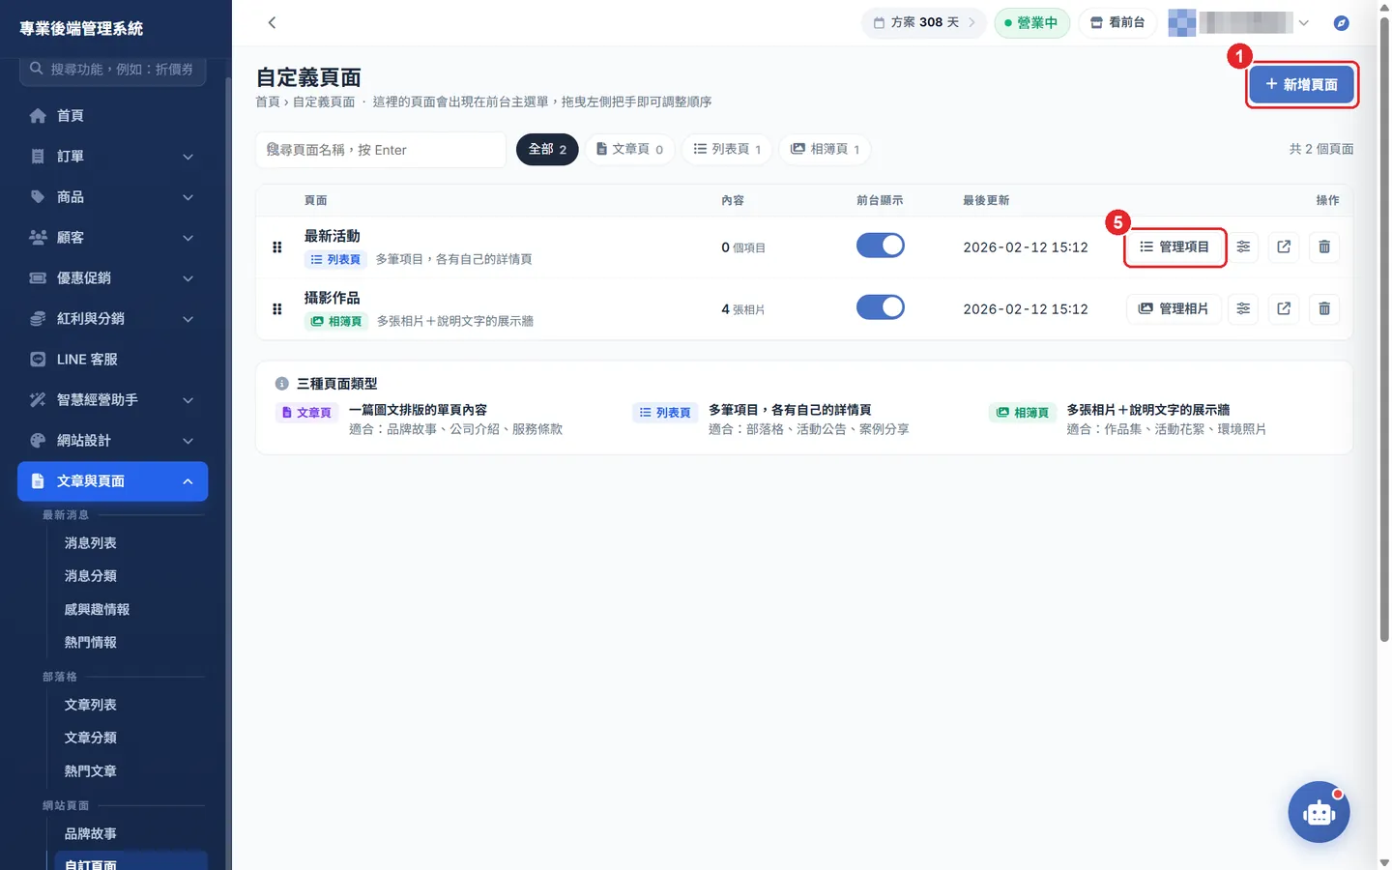Viewport: 1392px width, 870px height.
Task: Click 首頁 in the breadcrumb
Action: click(x=268, y=101)
